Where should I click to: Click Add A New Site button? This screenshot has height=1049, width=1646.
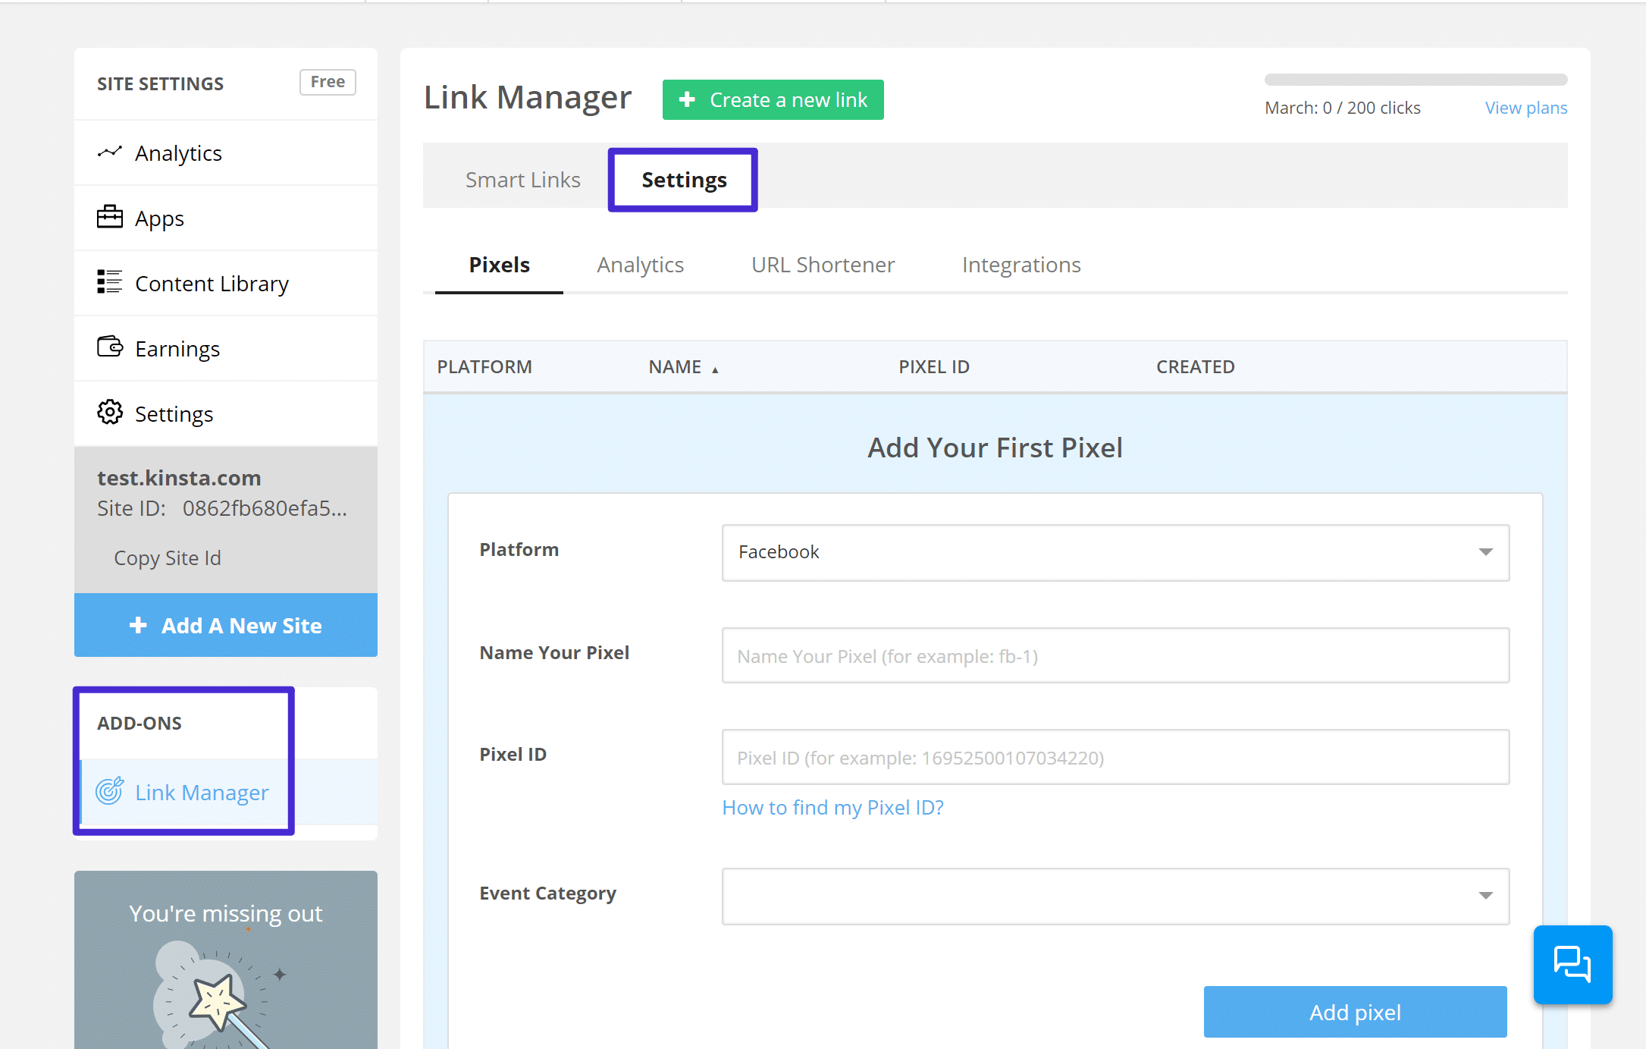click(x=227, y=624)
